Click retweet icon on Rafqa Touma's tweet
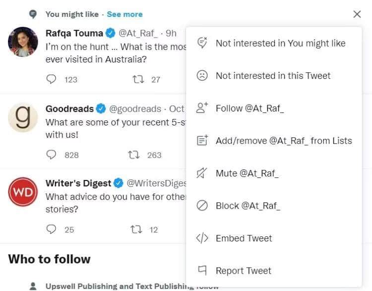Viewport: 372px width, 291px height. pyautogui.click(x=138, y=79)
